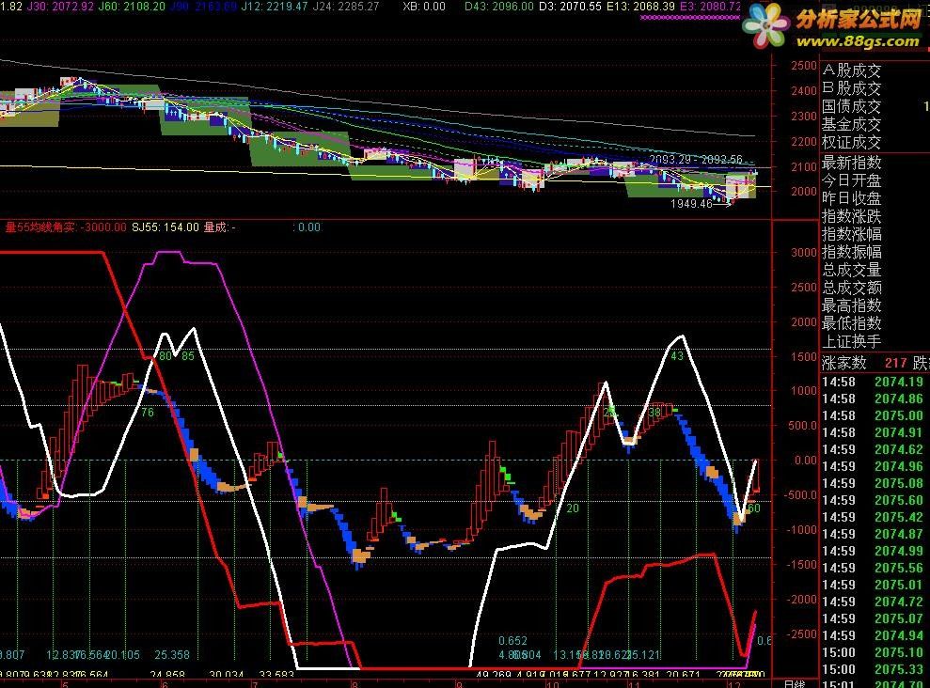Click the tick row priced 2075.60

point(873,500)
